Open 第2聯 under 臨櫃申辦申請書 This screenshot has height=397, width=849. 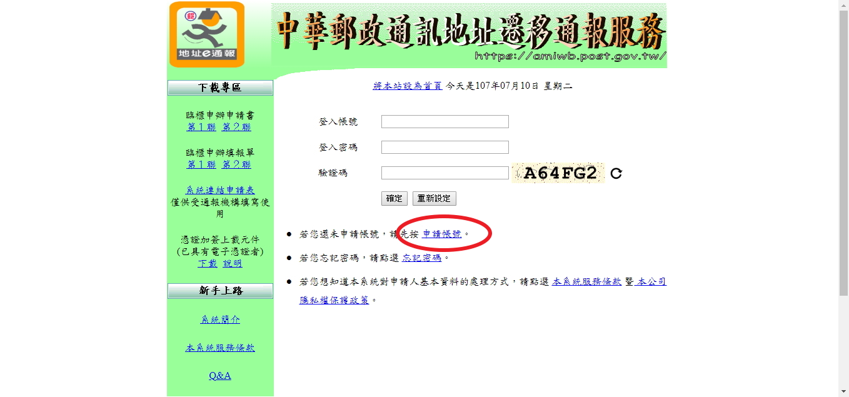click(236, 127)
